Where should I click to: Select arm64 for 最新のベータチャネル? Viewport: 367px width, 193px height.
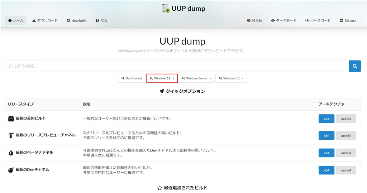coord(346,153)
